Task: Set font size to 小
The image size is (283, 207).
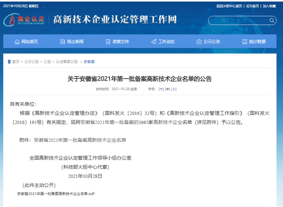Action: click(174, 89)
